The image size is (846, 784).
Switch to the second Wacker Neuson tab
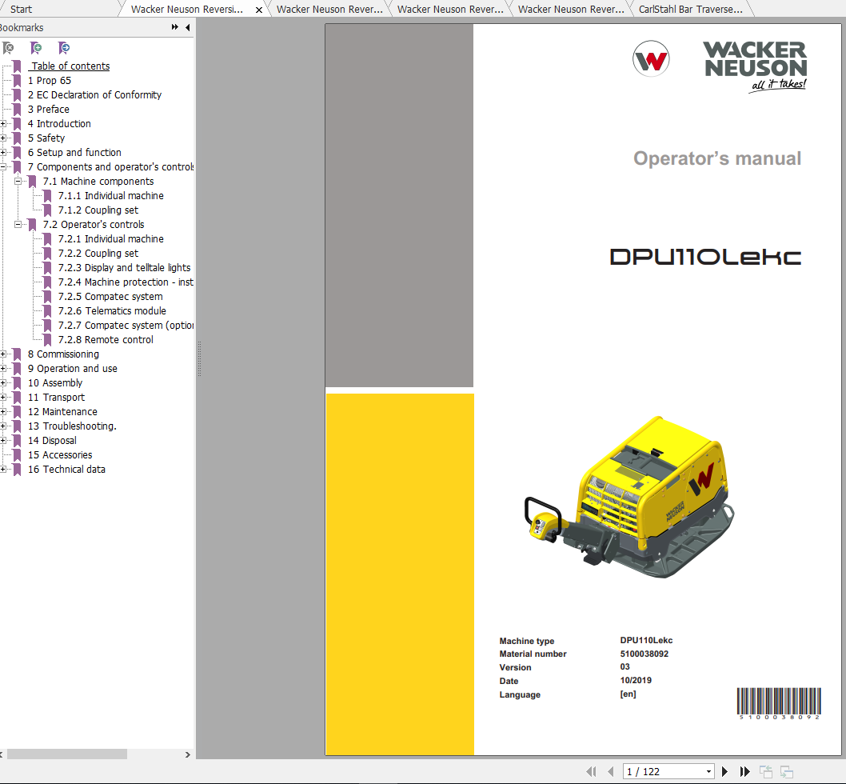329,9
